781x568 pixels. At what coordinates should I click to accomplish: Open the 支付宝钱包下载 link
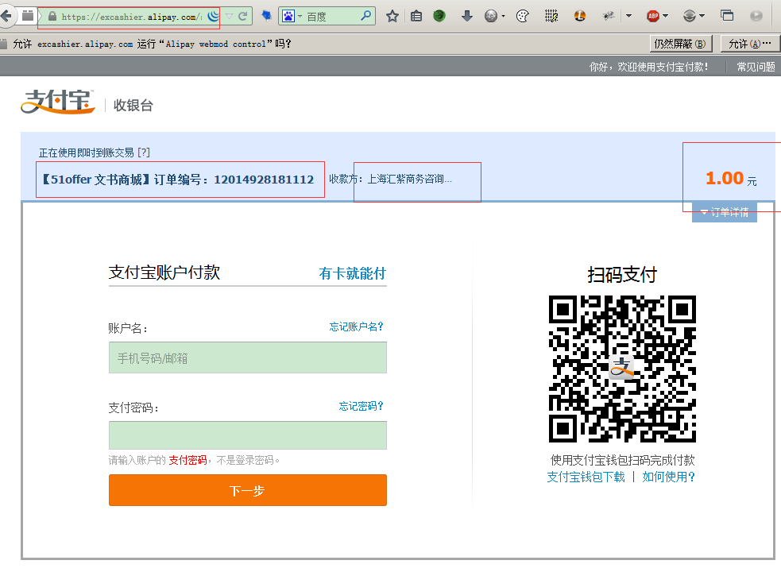coord(586,477)
